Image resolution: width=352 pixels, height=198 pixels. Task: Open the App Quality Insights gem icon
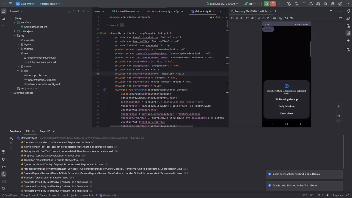[4, 159]
